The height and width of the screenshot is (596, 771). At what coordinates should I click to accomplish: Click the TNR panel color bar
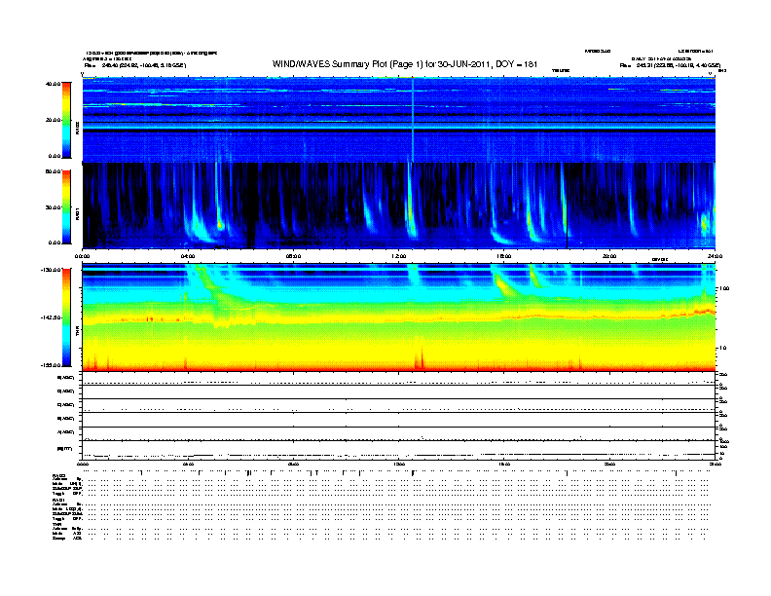coord(66,317)
